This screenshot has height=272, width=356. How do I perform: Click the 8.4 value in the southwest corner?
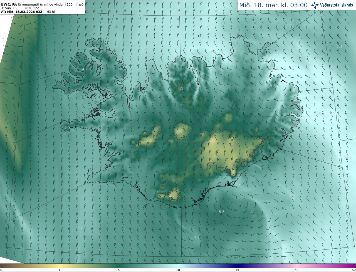click(x=23, y=224)
